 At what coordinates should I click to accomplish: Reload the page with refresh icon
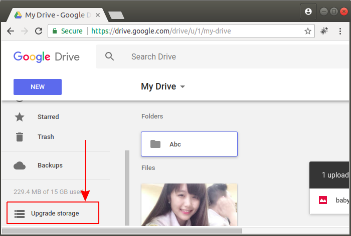(39, 31)
